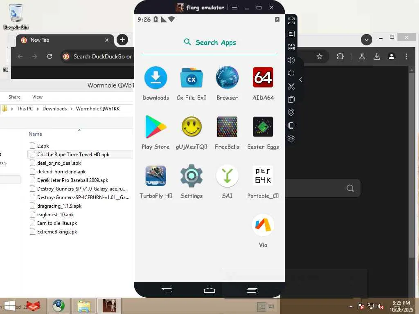Collapse the emulator sidebar arrow
The image size is (419, 314).
tap(301, 80)
